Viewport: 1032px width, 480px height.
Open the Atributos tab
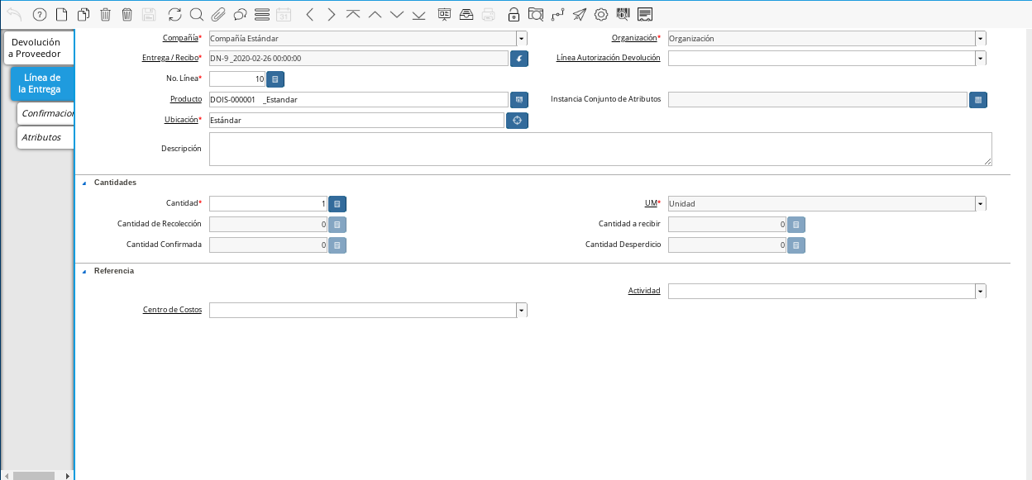(x=43, y=137)
